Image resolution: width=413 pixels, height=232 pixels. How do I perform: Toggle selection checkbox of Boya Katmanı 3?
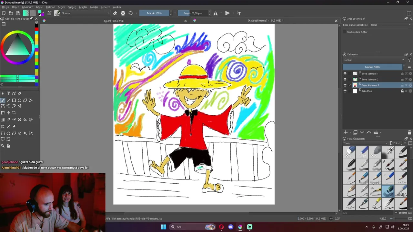pyautogui.click(x=350, y=85)
